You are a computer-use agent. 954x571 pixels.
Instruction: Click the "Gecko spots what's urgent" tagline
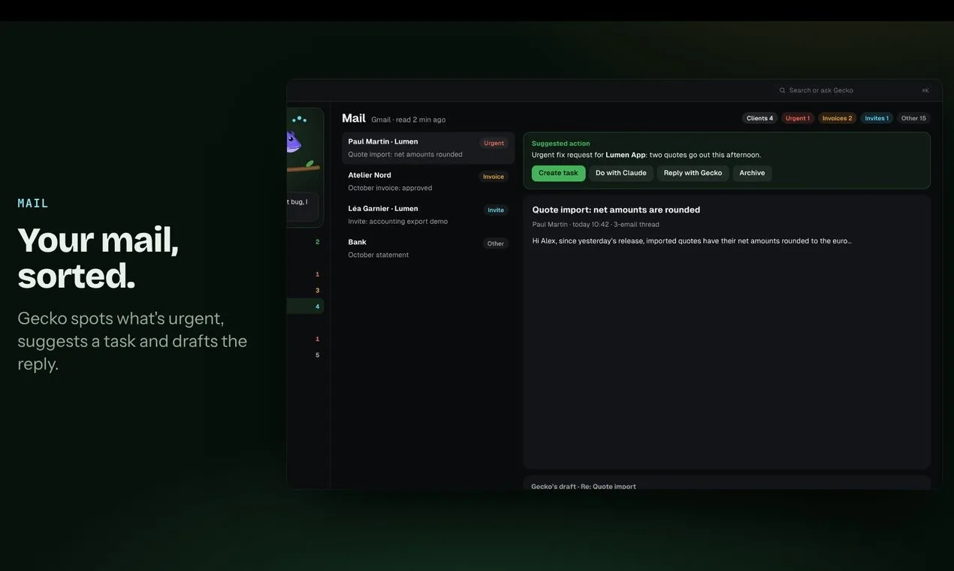point(132,340)
